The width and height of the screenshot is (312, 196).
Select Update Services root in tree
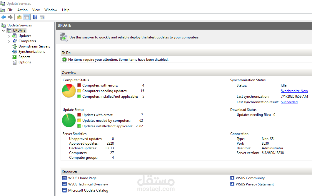(19, 25)
